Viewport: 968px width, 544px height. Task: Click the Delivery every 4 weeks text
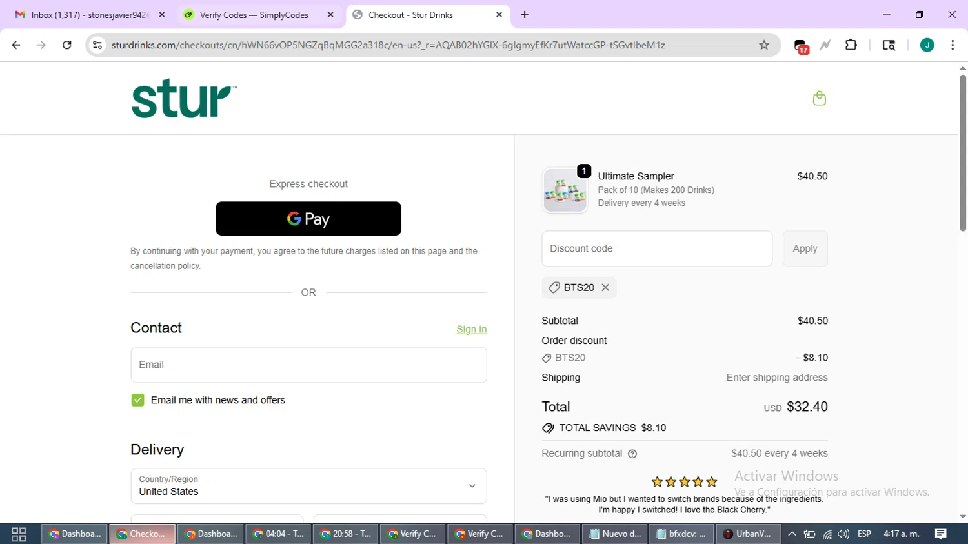coord(641,203)
